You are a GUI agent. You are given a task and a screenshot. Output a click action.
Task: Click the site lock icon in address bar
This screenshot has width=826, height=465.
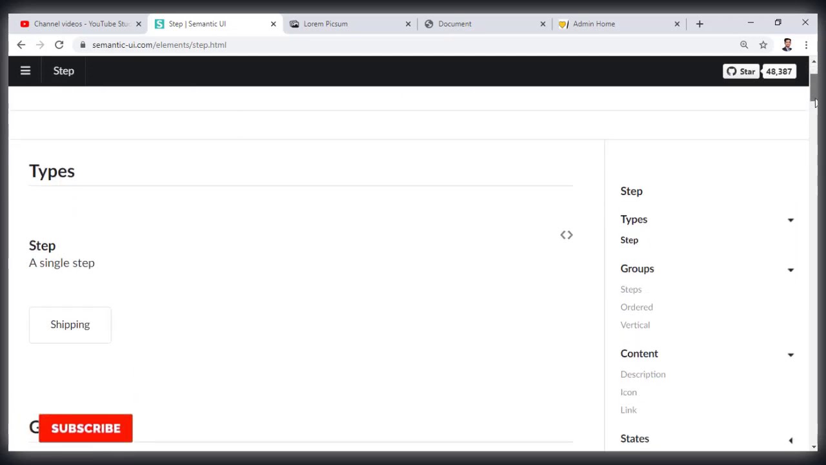click(83, 45)
